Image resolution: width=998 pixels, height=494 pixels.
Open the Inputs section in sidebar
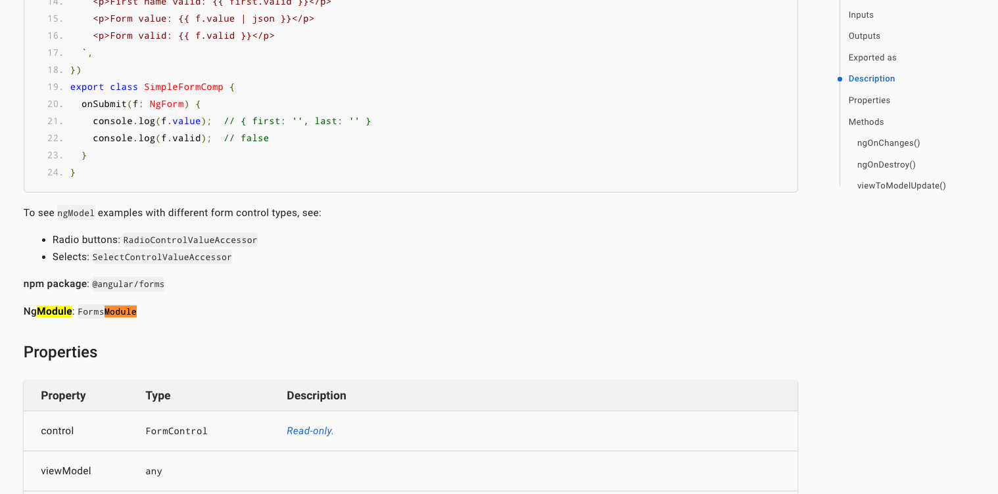[x=861, y=14]
